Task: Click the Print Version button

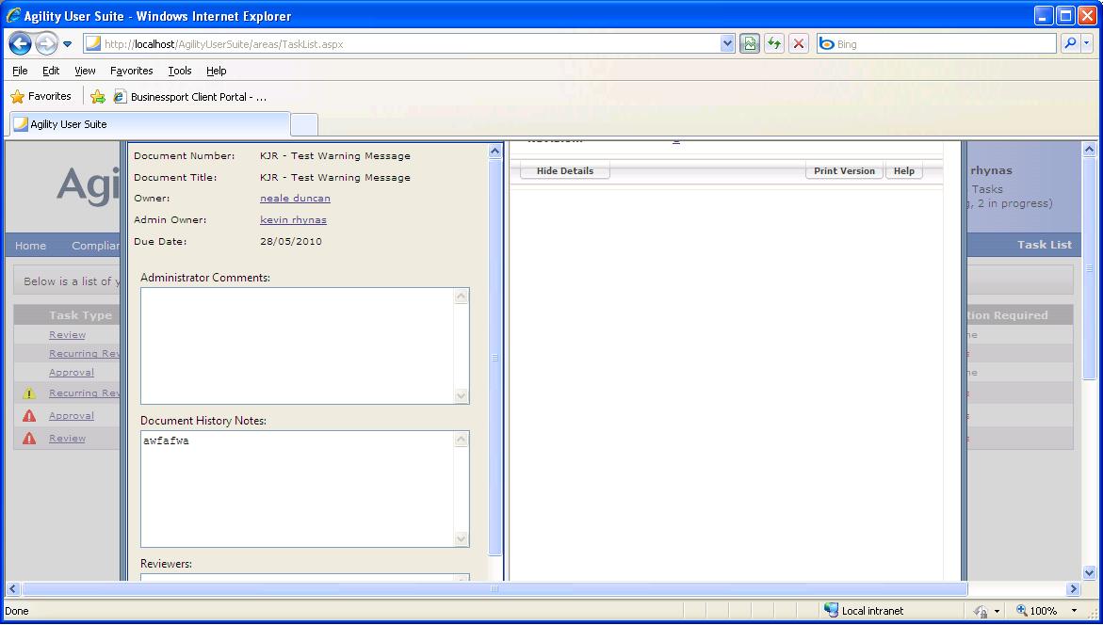Action: tap(844, 170)
